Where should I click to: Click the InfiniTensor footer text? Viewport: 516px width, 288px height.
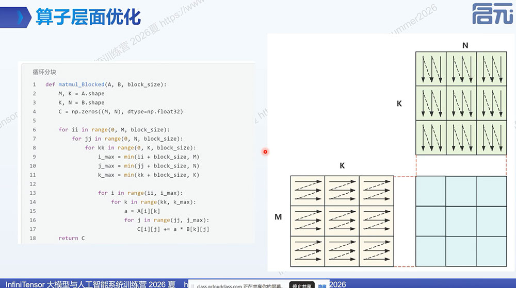[90, 284]
